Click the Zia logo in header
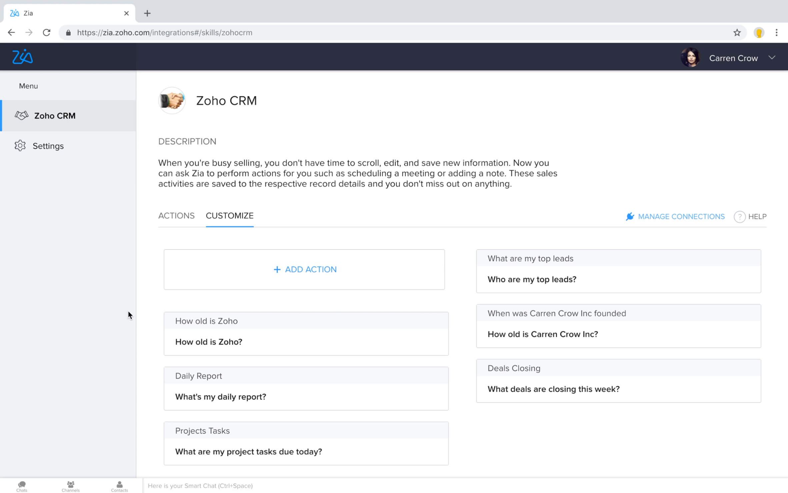The height and width of the screenshot is (493, 788). tap(22, 57)
